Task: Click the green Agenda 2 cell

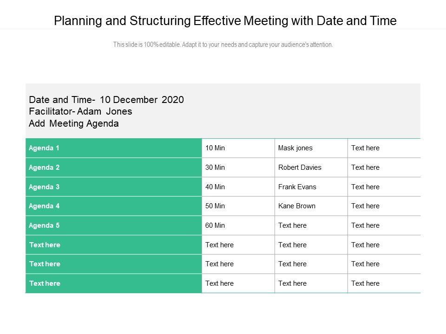Action: [113, 167]
